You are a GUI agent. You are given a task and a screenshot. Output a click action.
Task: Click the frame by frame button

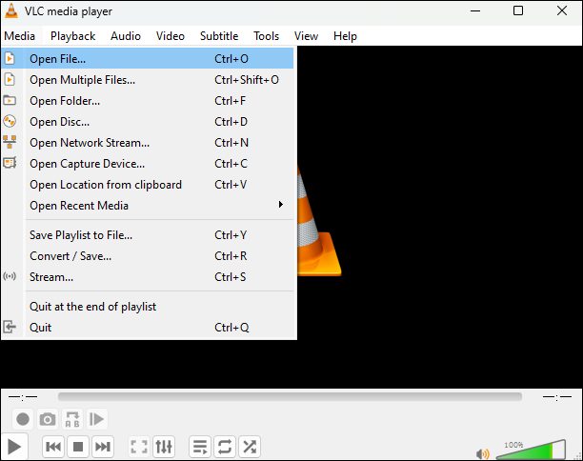[x=97, y=419]
